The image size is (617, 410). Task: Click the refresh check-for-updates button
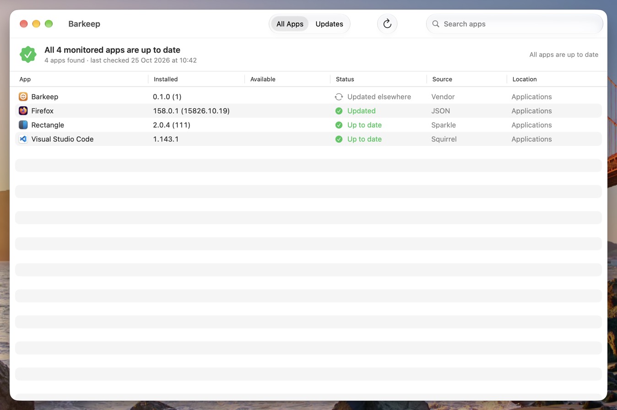(x=387, y=24)
